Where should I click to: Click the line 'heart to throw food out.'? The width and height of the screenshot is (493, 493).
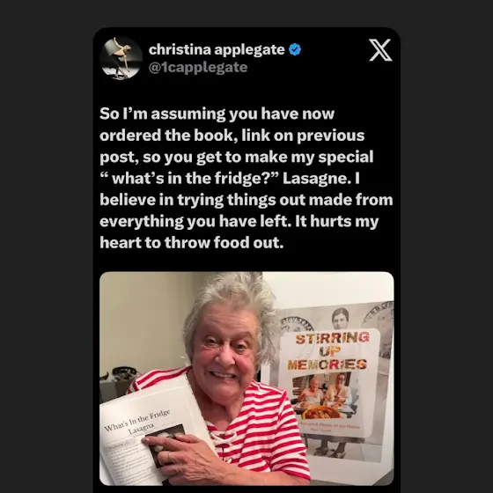click(192, 243)
